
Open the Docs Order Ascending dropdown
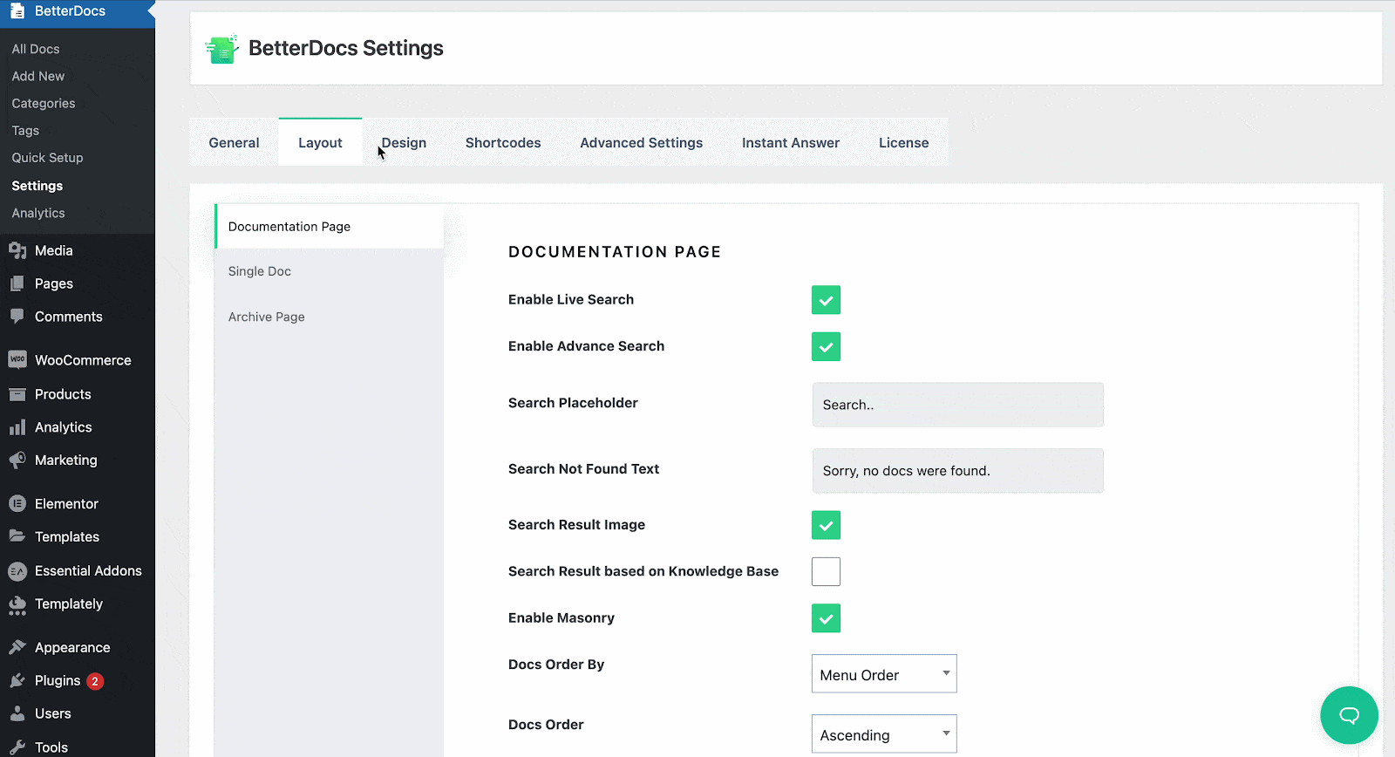pos(884,734)
